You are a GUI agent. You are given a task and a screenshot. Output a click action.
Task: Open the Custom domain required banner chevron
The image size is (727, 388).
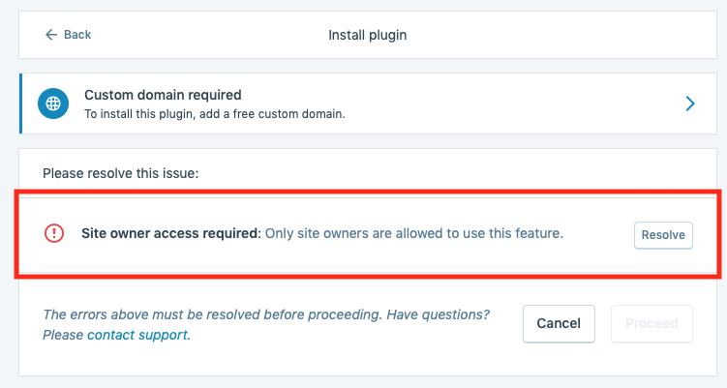(x=690, y=104)
